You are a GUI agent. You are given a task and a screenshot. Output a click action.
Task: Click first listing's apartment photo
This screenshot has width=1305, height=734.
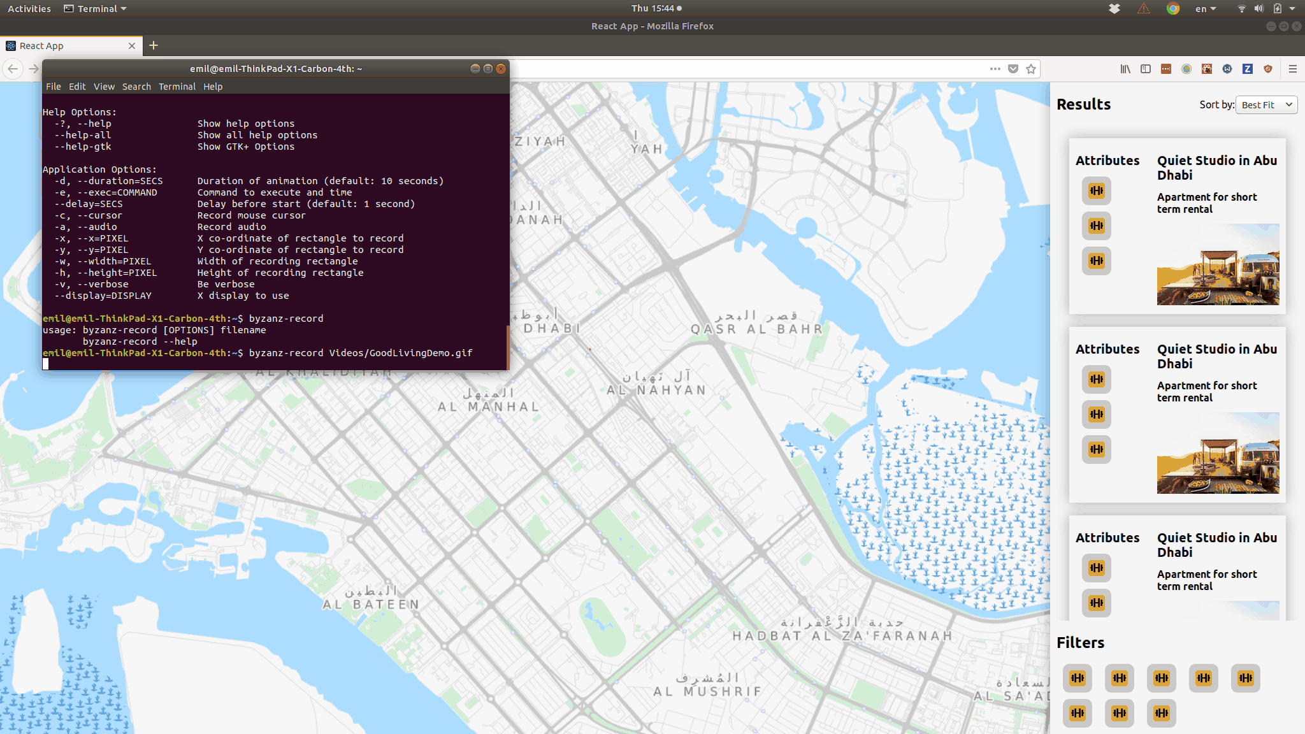click(x=1218, y=264)
